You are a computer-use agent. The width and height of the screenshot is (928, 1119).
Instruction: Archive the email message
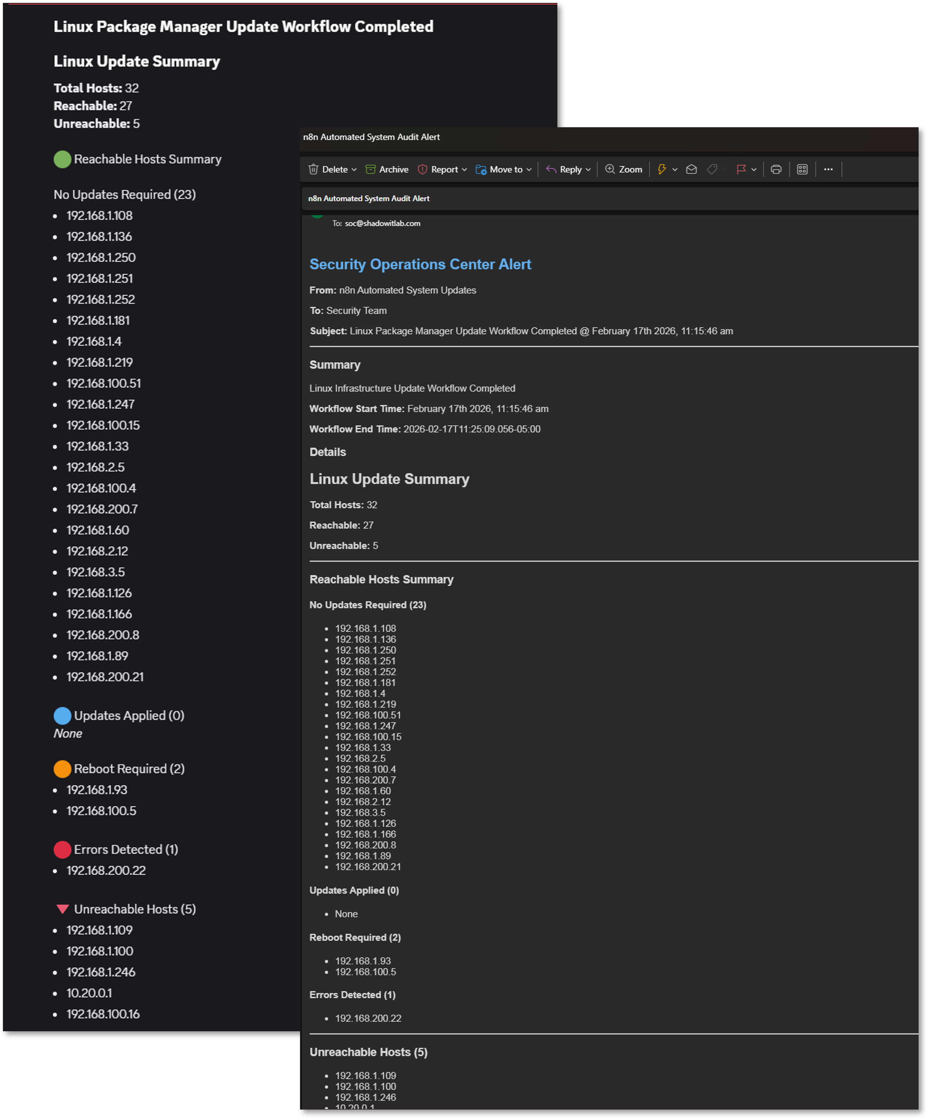point(387,169)
